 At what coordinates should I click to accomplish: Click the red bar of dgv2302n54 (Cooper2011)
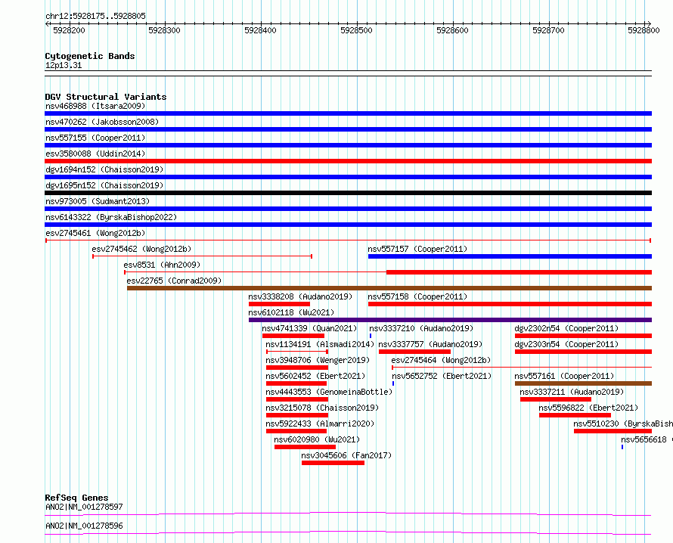point(583,336)
